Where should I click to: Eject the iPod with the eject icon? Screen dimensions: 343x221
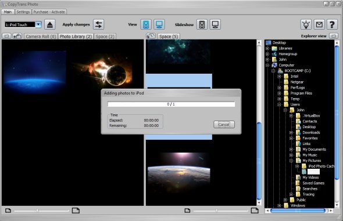(x=50, y=24)
